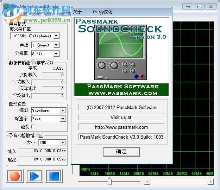
Task: Click the blue Stop button
Action: (x=54, y=176)
